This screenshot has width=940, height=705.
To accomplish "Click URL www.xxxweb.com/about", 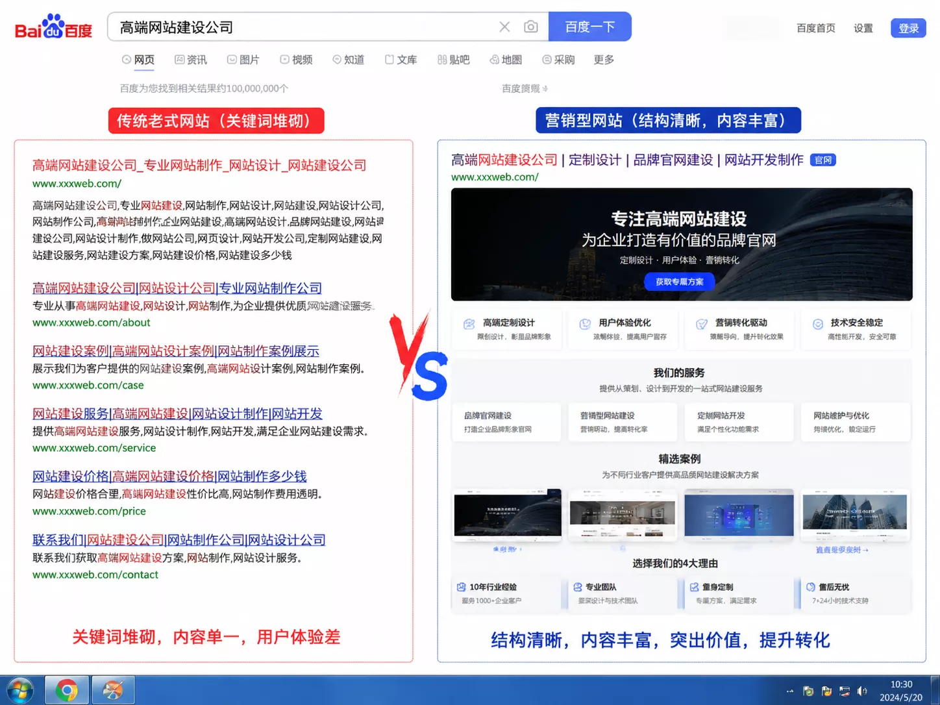I will [91, 323].
